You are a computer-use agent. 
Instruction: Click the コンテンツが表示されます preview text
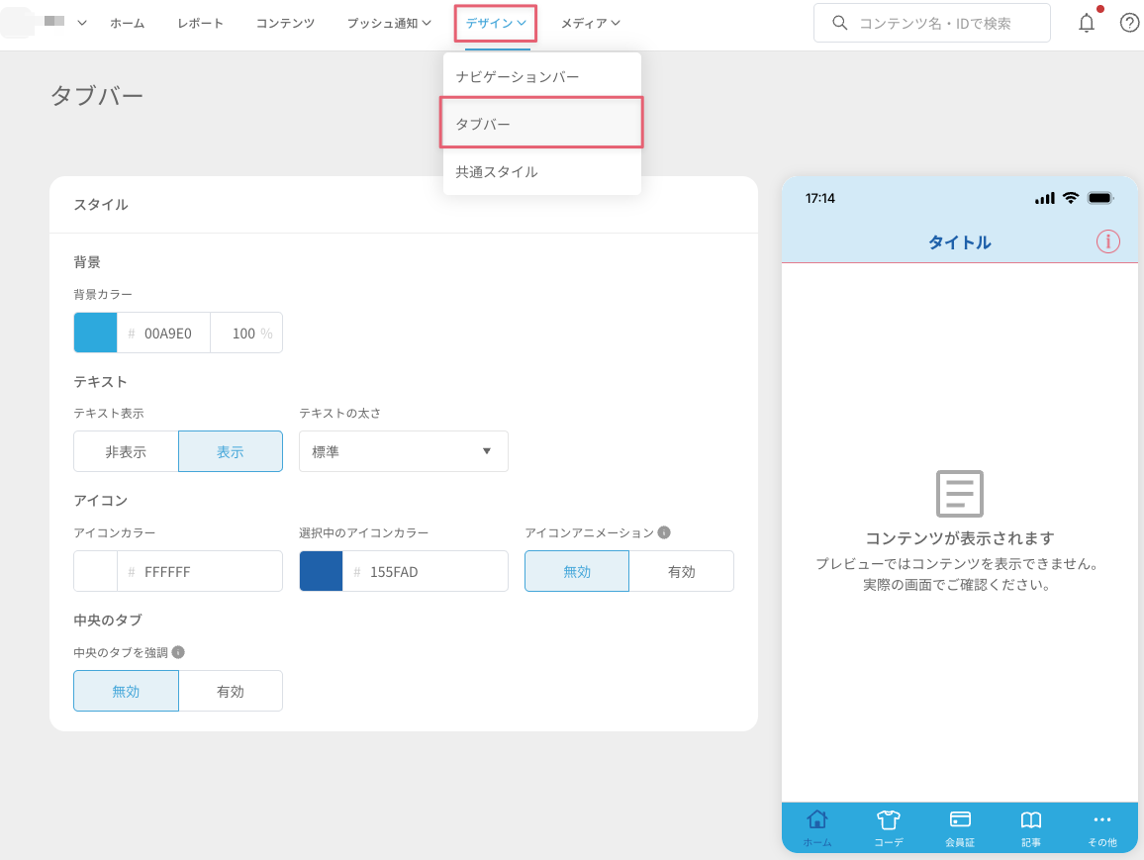pos(959,538)
